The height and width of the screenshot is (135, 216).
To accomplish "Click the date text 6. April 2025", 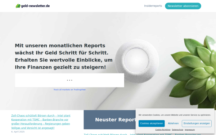I will [18, 132].
